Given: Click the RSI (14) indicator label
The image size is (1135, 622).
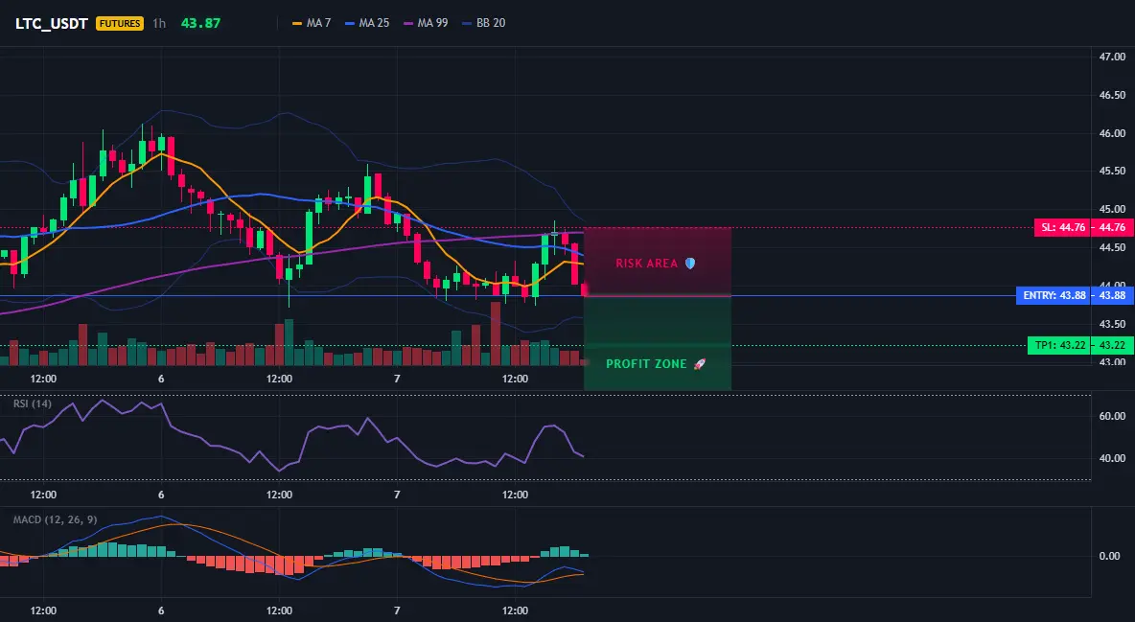Looking at the screenshot, I should (33, 403).
